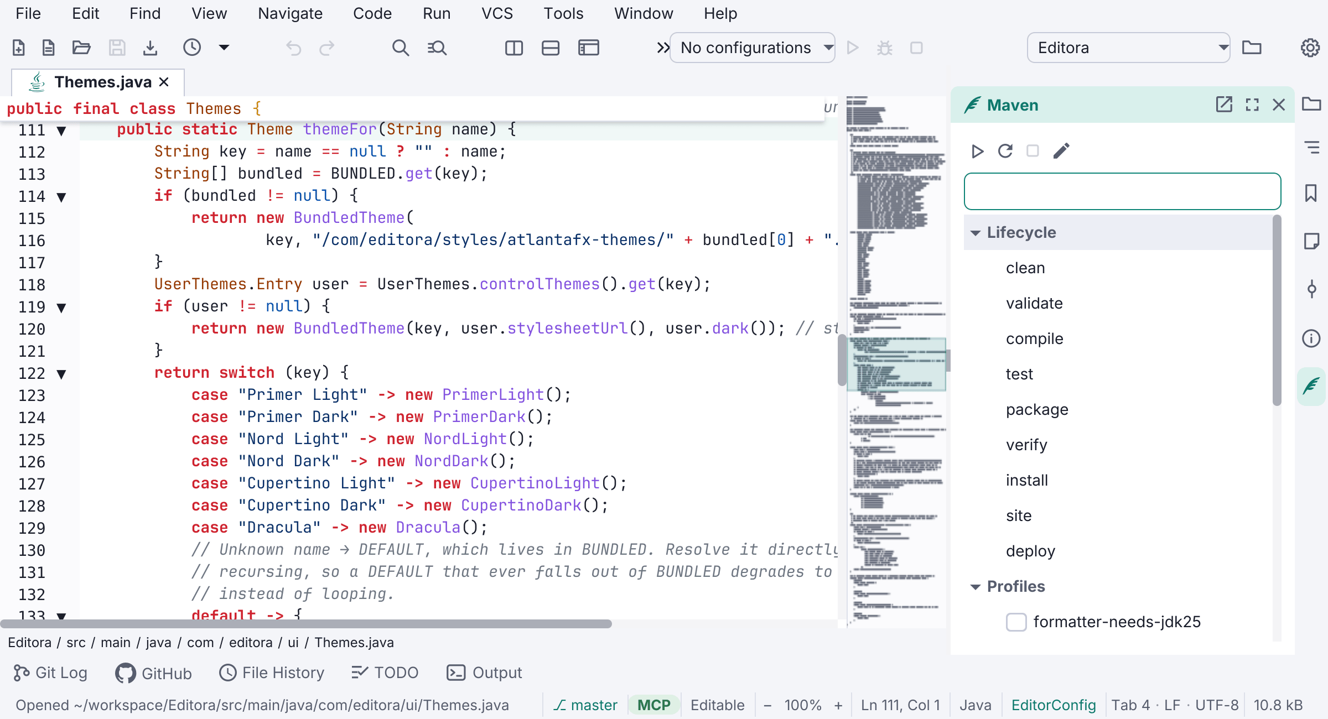Open the Git Log panel
Screen dimensions: 1328x719
coord(50,673)
